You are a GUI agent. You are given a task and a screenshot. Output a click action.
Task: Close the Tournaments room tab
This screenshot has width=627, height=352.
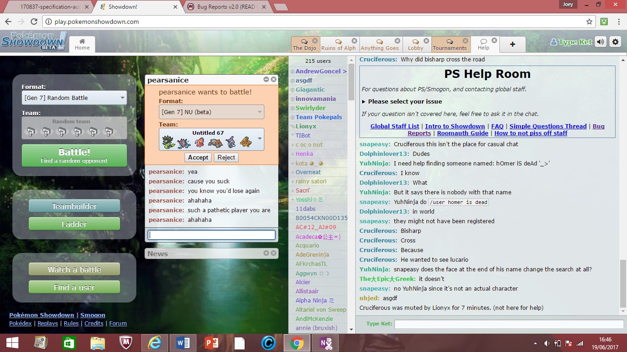click(x=465, y=41)
